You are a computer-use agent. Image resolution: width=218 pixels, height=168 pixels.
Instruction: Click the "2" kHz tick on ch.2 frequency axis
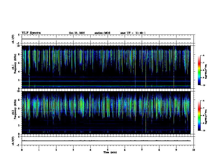click(19, 125)
